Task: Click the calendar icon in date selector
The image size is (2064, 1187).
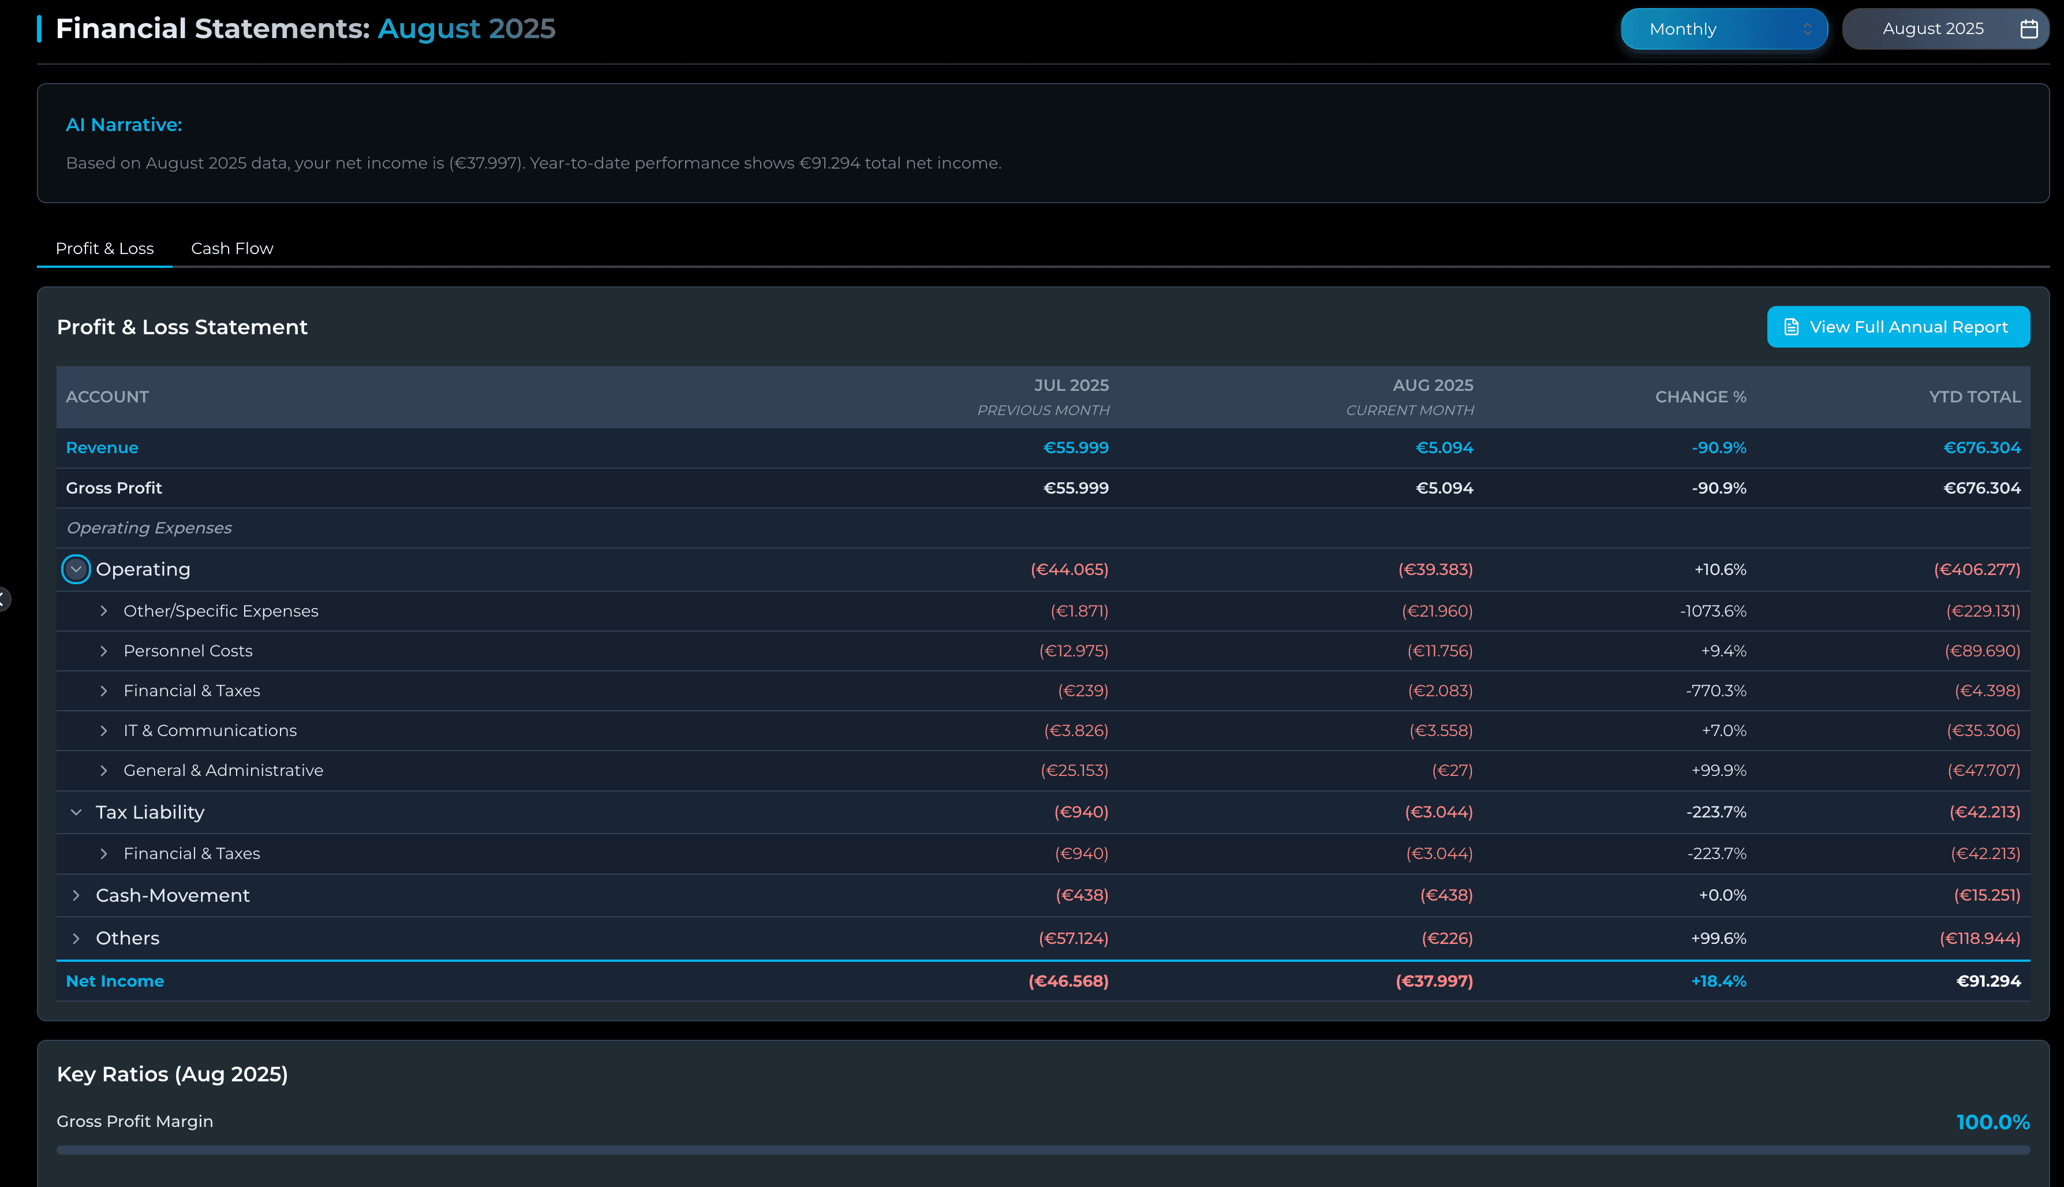Action: [x=2029, y=29]
